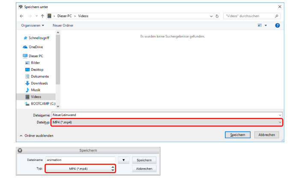This screenshot has width=298, height=178.
Task: Open recent locations dropdown next to arrows
Action: pyautogui.click(x=36, y=16)
